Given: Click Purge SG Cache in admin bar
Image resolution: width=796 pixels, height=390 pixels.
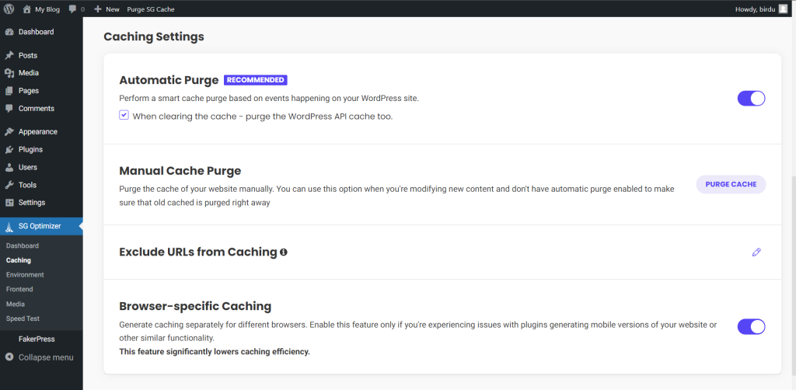Looking at the screenshot, I should (x=151, y=9).
